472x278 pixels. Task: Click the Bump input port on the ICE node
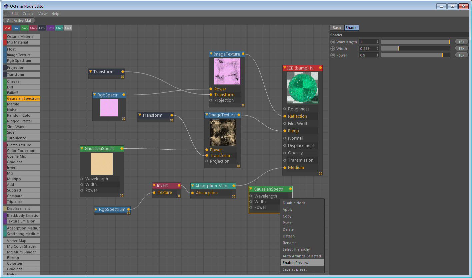pos(285,131)
